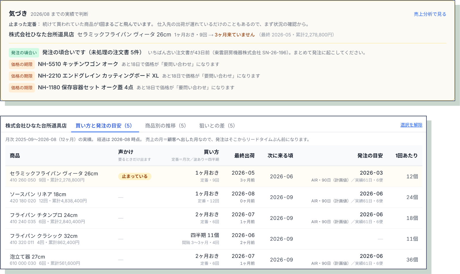Click 四半期 11個 buying pattern cell

click(205, 235)
